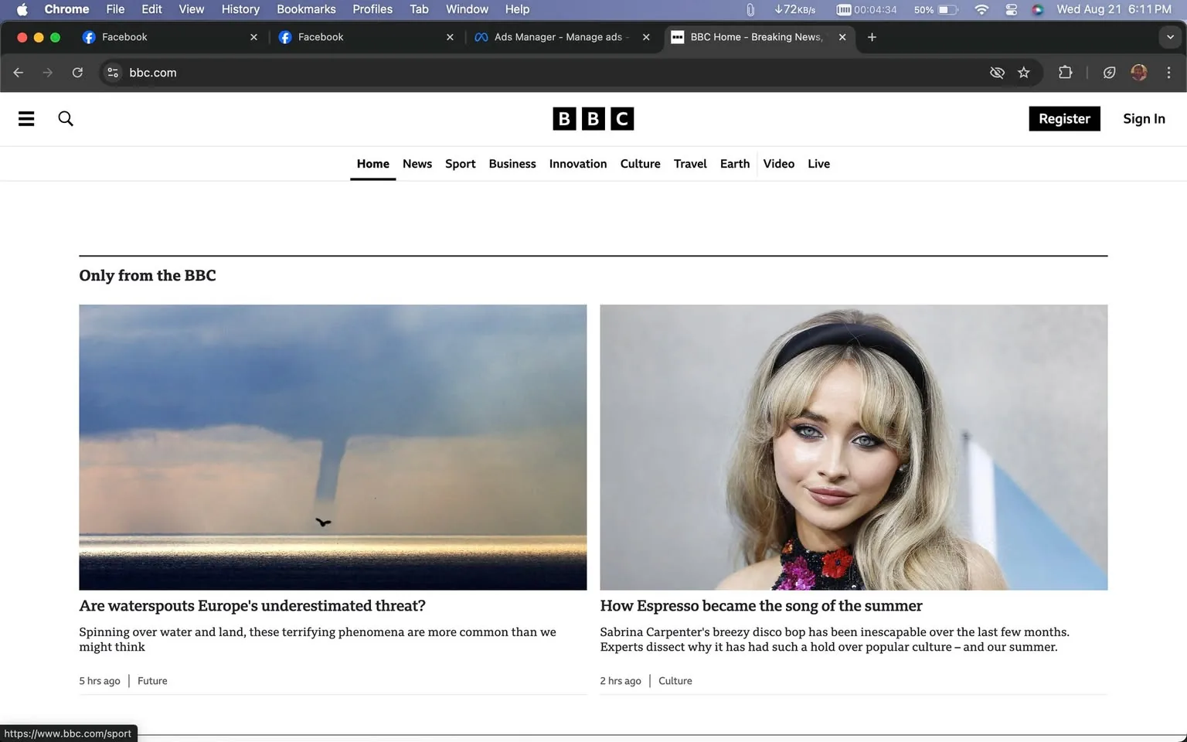Screen dimensions: 1187x742
Task: Click the Memory Saver leaf icon
Action: coord(1109,72)
